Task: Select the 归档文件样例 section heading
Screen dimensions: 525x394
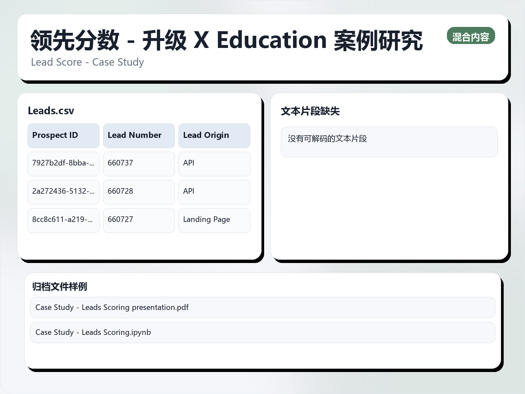Action: tap(60, 286)
